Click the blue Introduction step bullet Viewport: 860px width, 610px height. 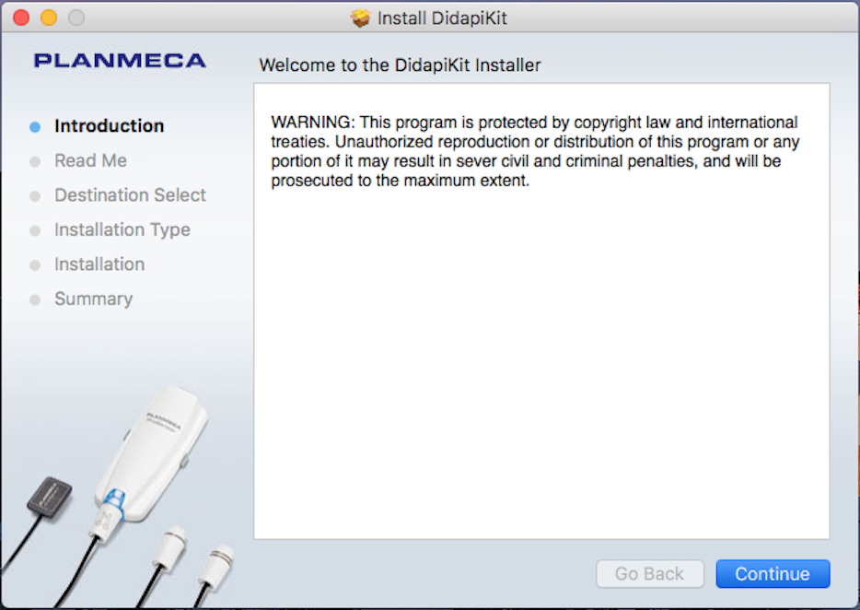point(35,127)
